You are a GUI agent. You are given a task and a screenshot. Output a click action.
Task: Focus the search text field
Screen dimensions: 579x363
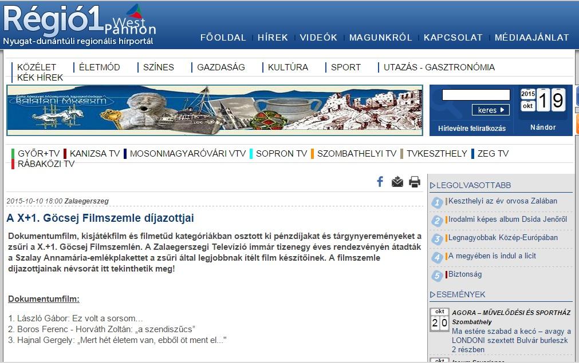[476, 95]
